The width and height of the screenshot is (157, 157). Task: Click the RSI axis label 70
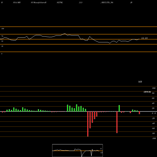[x=2, y=36]
